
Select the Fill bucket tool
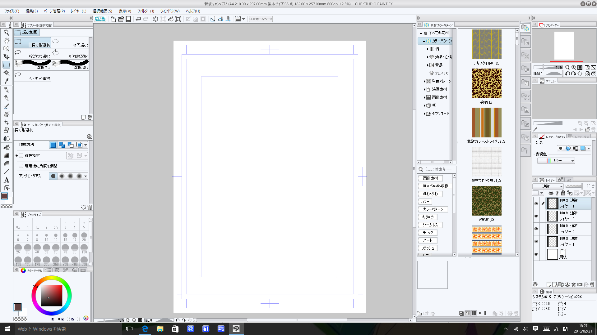(6, 147)
